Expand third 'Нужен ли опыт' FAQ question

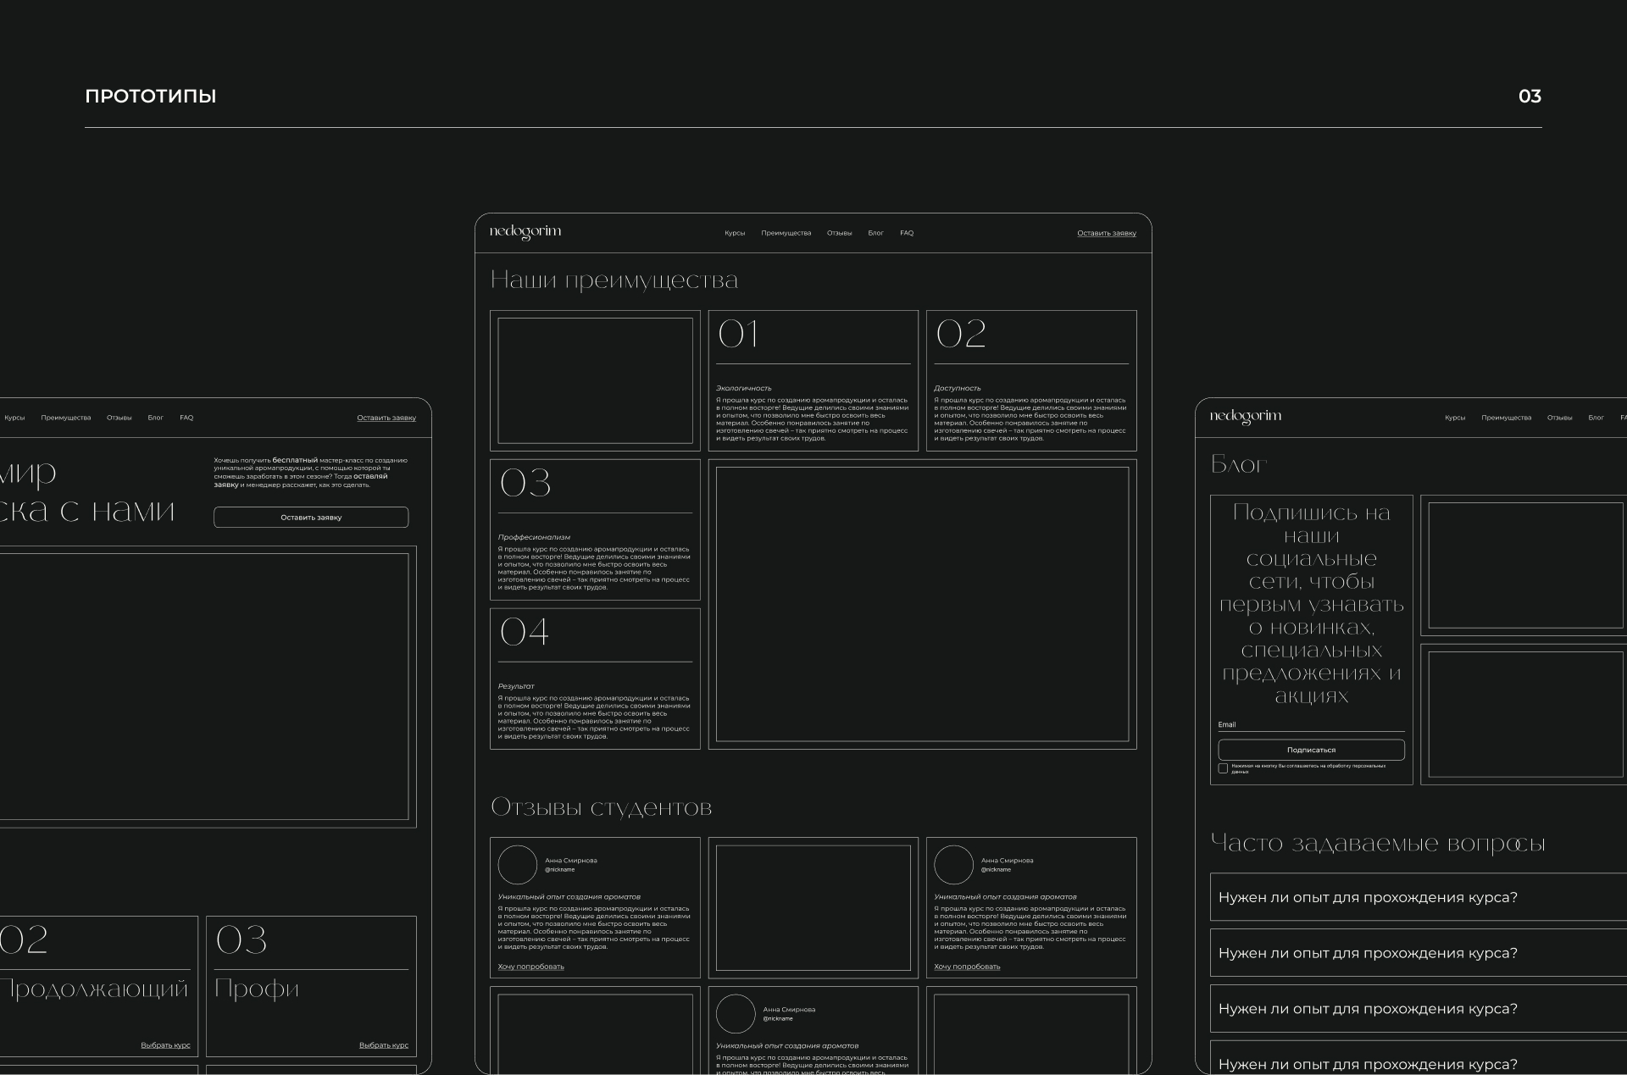click(x=1368, y=1009)
